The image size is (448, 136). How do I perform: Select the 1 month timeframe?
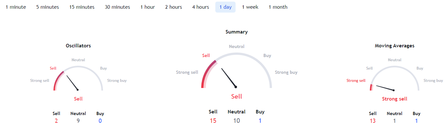(278, 7)
